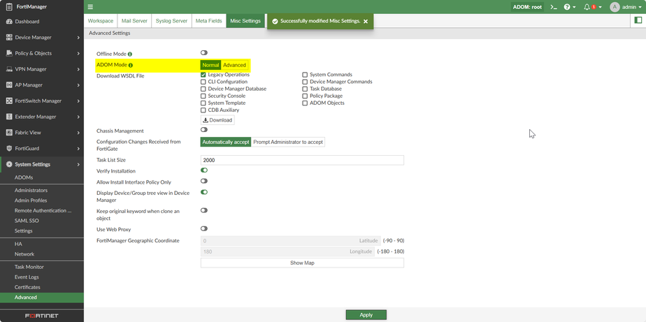
Task: Toggle Display Device/Group tree view switch
Action: click(x=204, y=192)
